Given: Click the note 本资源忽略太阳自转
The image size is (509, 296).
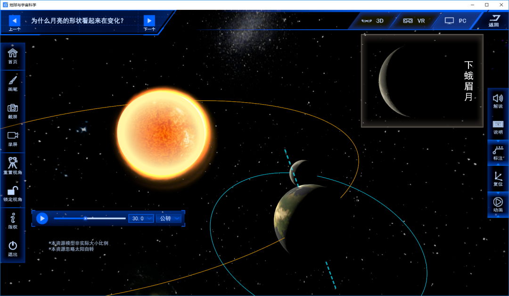Looking at the screenshot, I should (x=71, y=249).
